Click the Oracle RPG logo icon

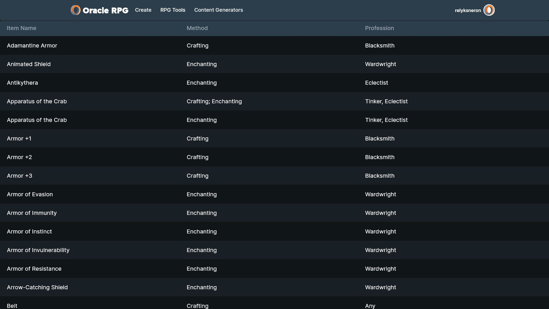76,10
